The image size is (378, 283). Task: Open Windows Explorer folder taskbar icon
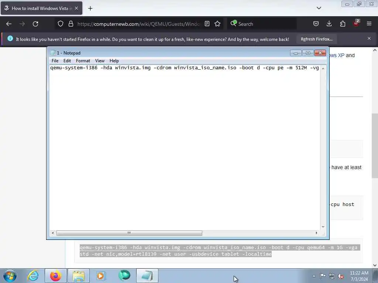pyautogui.click(x=79, y=276)
